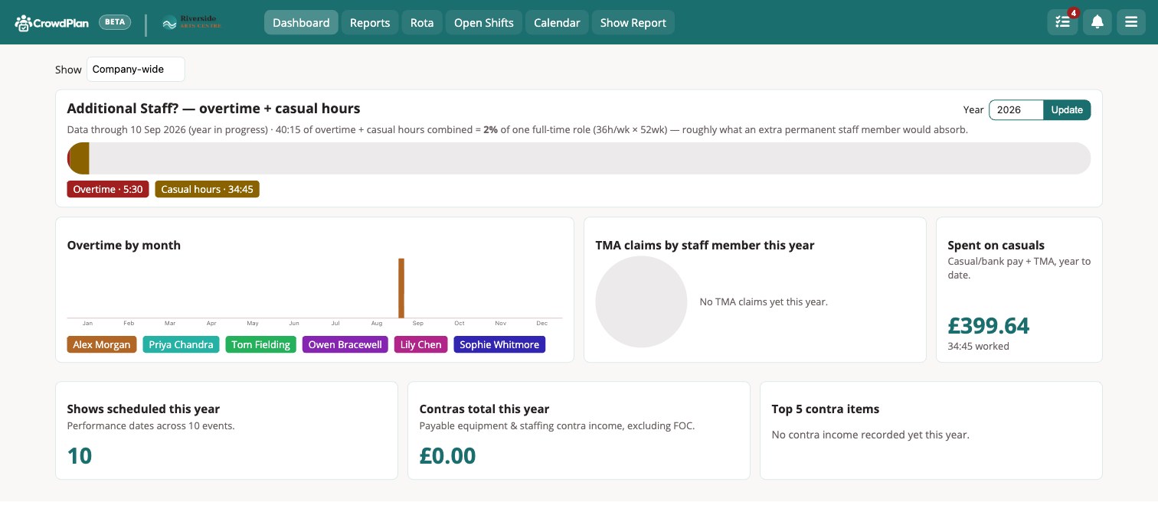Screen dimensions: 1158x505
Task: Open the task checklist icon with badge
Action: click(1063, 22)
